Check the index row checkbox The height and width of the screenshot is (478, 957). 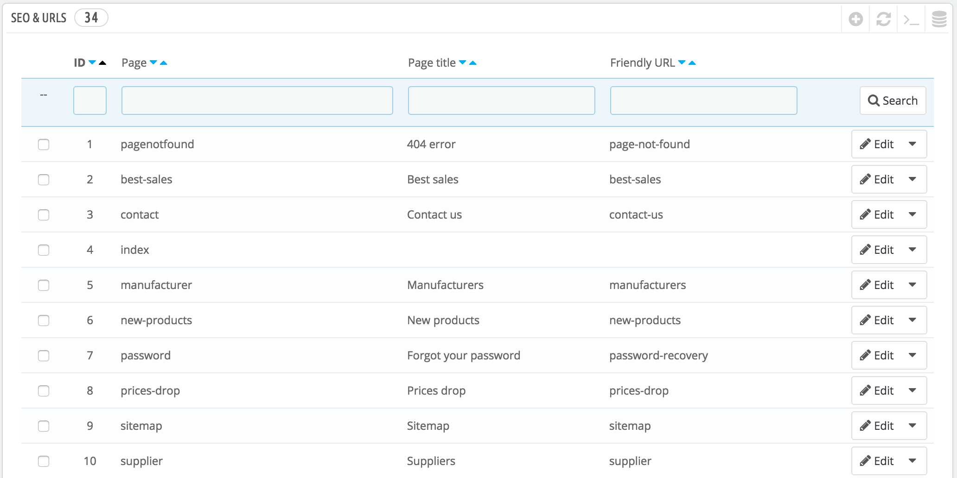tap(44, 250)
